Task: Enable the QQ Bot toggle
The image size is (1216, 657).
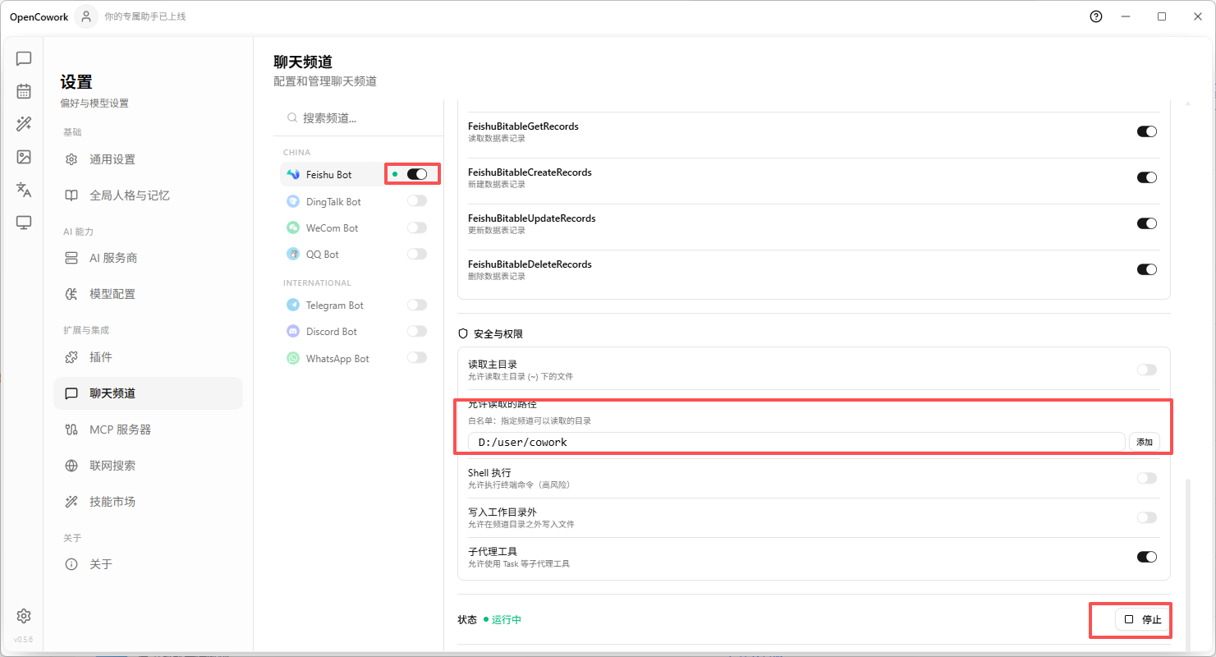Action: pos(417,254)
